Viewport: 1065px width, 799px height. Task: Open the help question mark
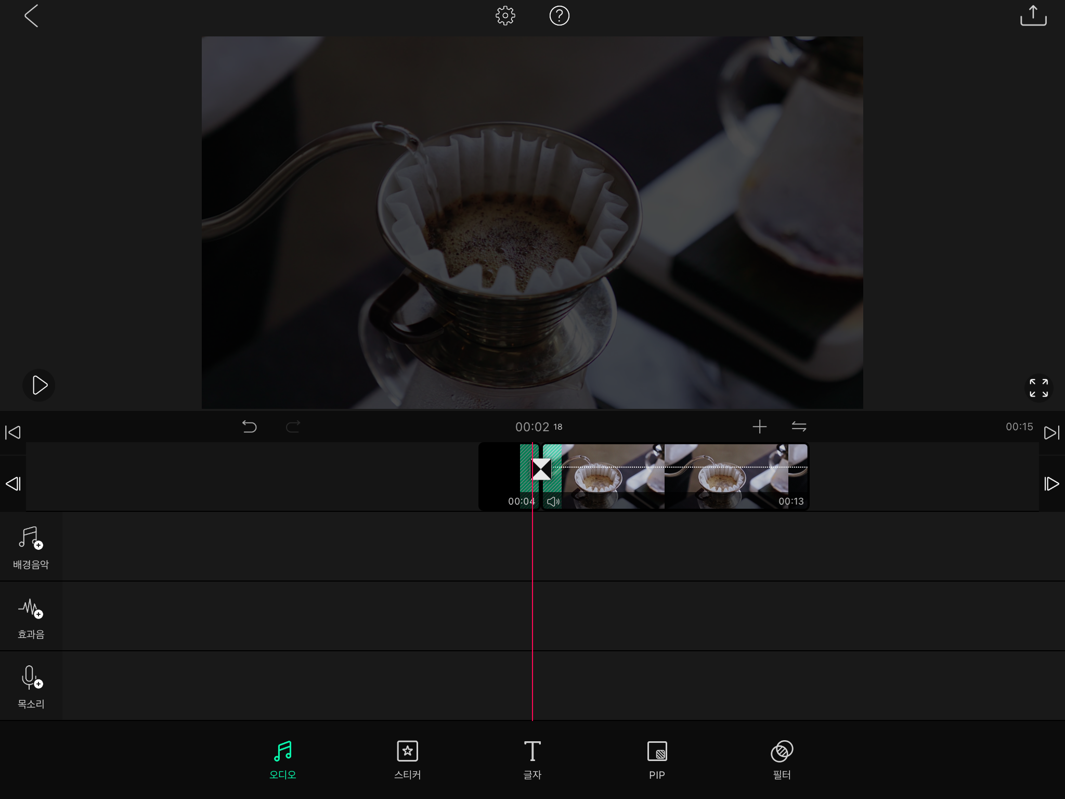pyautogui.click(x=559, y=16)
